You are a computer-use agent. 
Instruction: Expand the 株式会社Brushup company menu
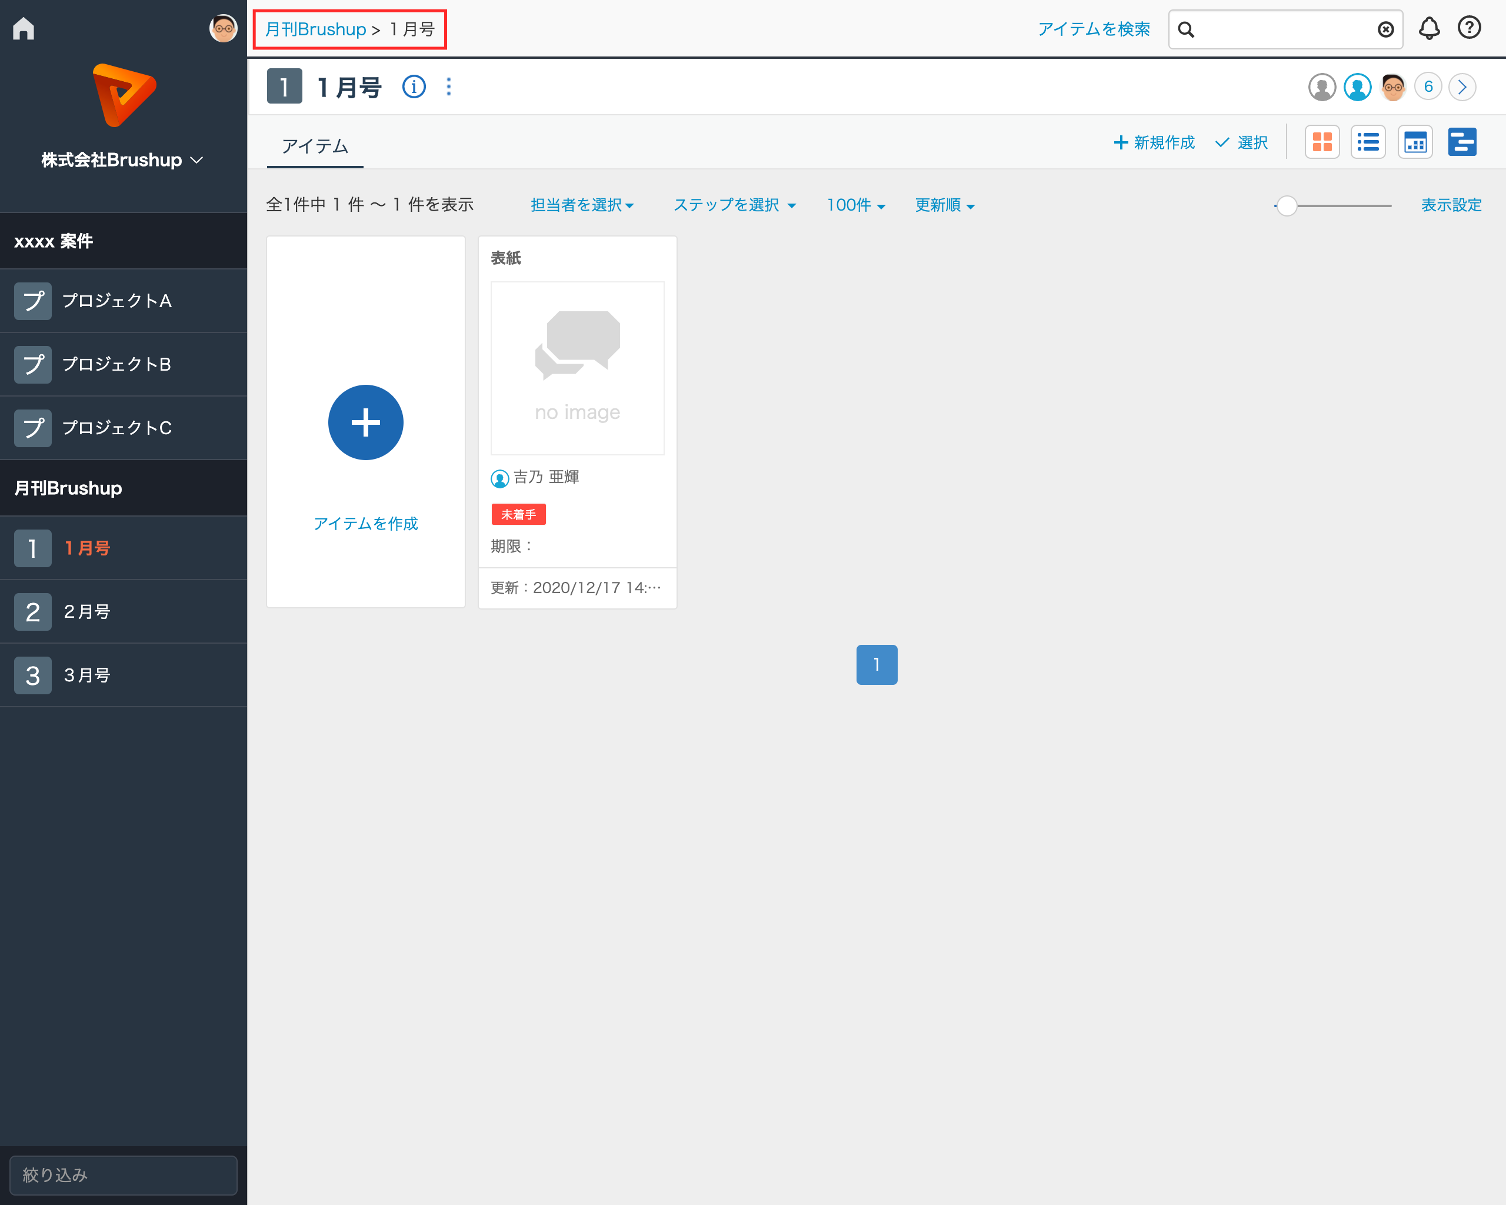[x=122, y=160]
